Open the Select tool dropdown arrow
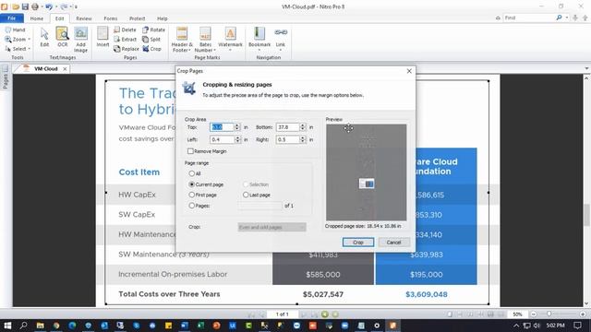Image resolution: width=591 pixels, height=332 pixels. point(29,49)
